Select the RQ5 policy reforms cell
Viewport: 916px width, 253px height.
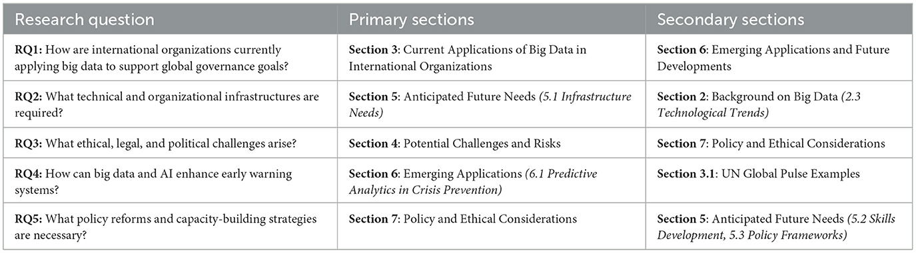click(170, 226)
